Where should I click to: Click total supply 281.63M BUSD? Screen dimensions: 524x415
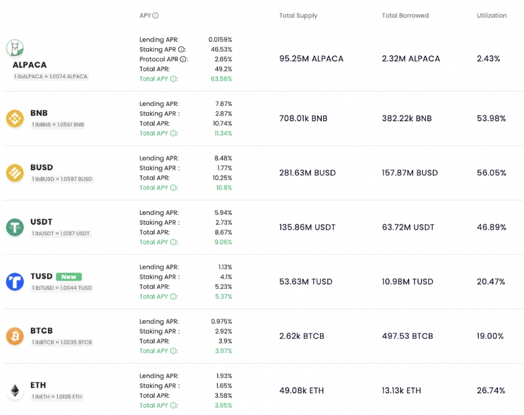307,173
